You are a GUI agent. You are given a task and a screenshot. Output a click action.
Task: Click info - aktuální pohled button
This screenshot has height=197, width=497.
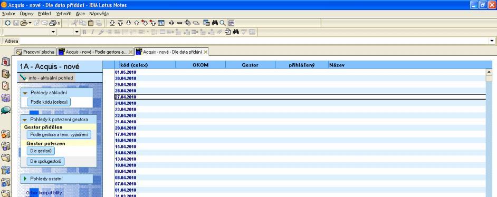coord(46,78)
